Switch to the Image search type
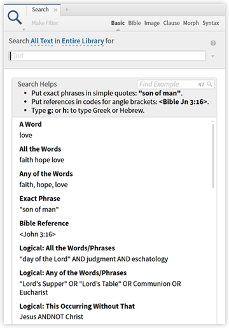This screenshot has width=229, height=328. pos(152,23)
